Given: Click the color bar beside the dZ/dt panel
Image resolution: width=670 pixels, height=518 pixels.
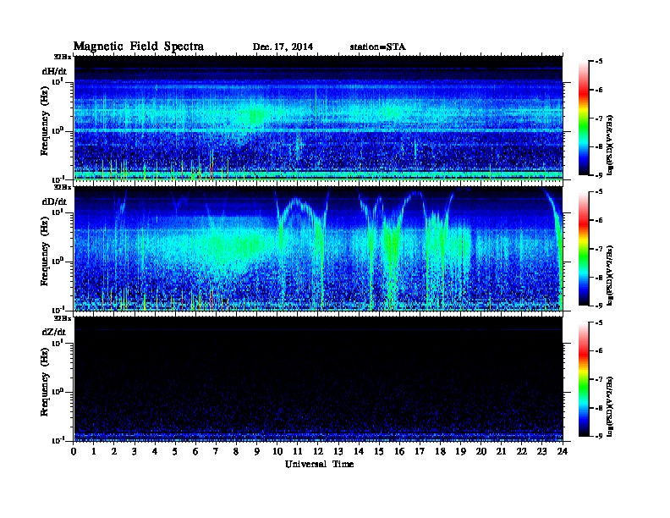Looking at the screenshot, I should tap(584, 379).
